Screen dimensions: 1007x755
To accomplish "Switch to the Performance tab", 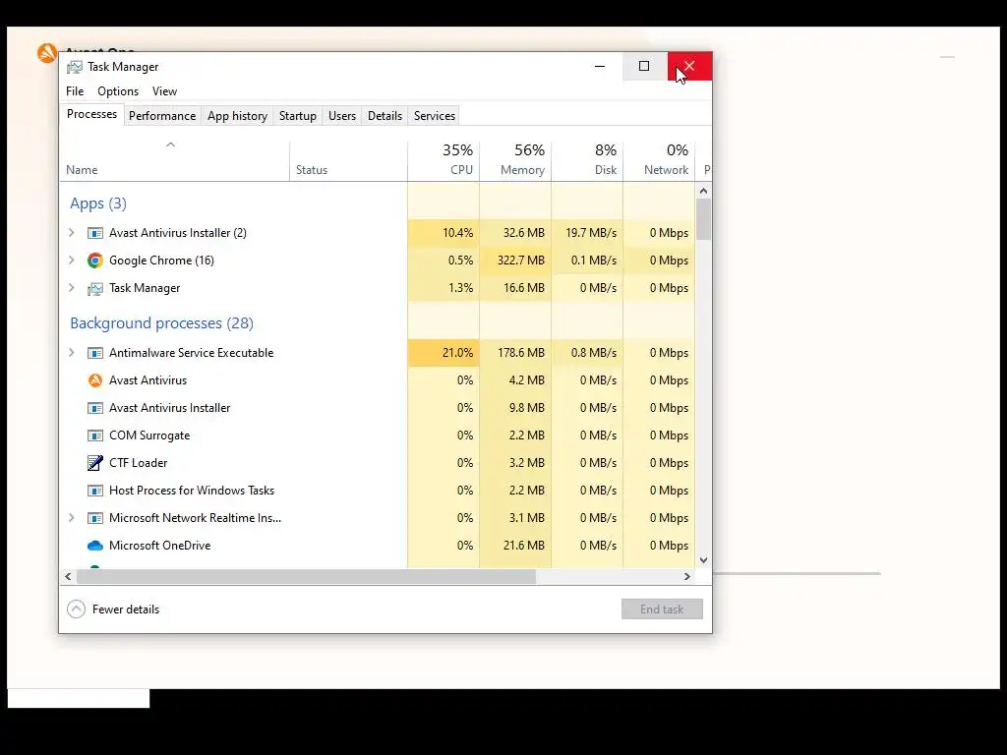I will tap(162, 116).
